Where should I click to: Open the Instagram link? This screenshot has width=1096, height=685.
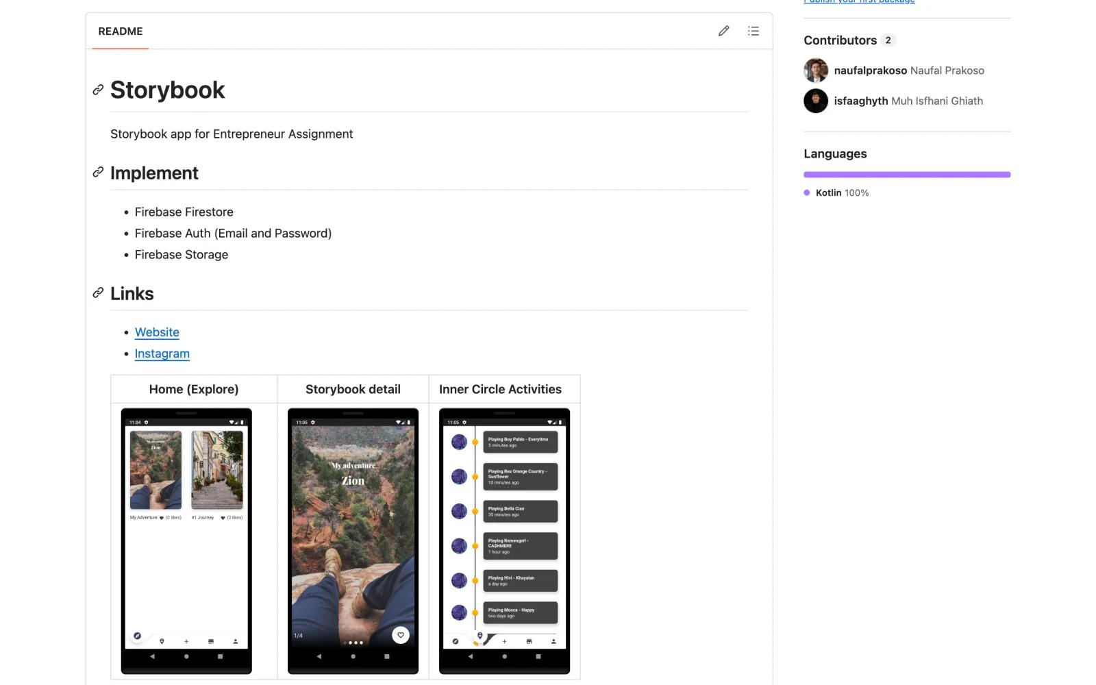[x=162, y=353]
